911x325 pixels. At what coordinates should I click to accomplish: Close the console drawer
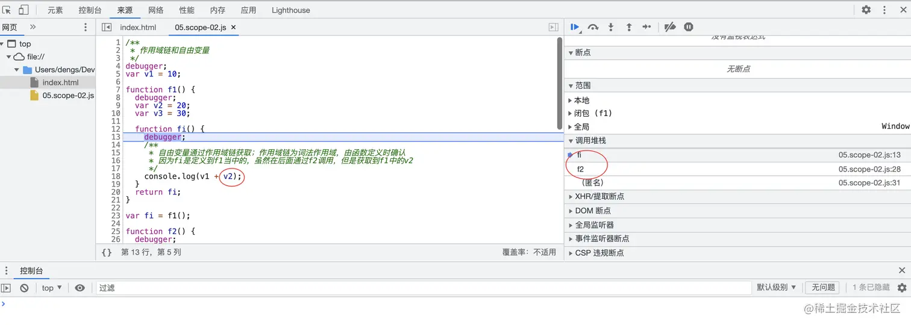902,271
